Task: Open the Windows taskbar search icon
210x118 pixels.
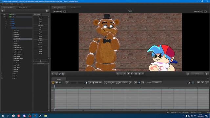Action: 8,116
